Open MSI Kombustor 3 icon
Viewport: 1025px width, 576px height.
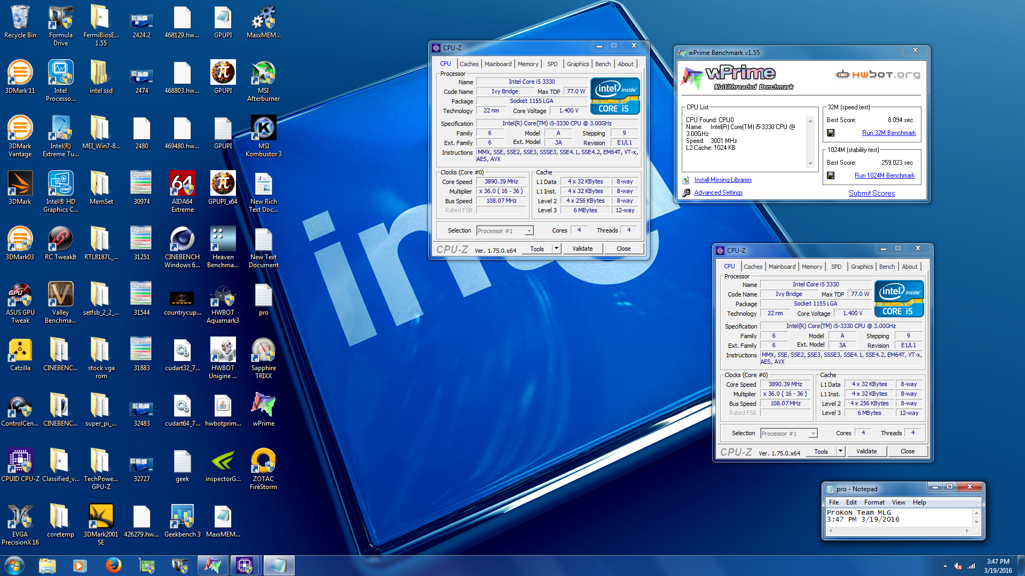point(263,137)
